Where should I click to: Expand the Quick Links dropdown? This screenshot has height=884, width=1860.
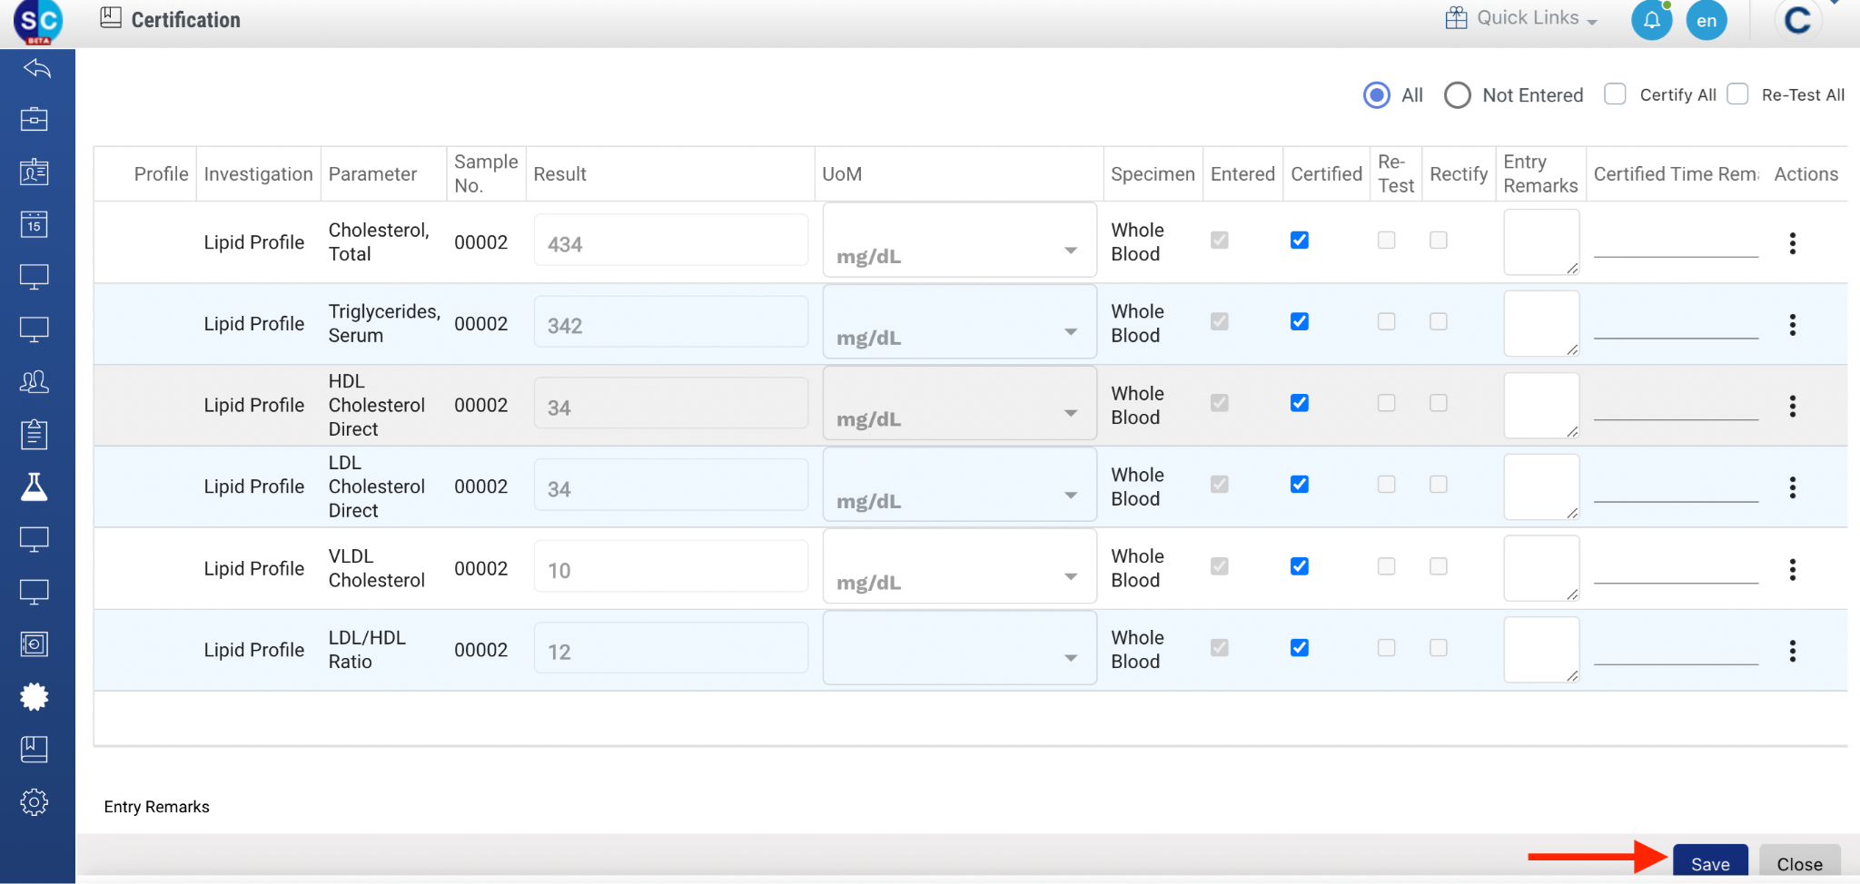(1522, 18)
